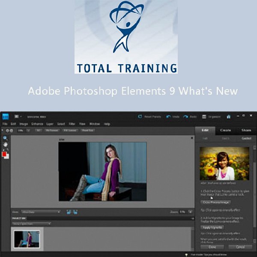Open the Layer menu
The height and width of the screenshot is (257, 257).
click(50, 124)
